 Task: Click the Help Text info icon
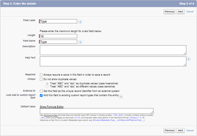click(x=189, y=59)
